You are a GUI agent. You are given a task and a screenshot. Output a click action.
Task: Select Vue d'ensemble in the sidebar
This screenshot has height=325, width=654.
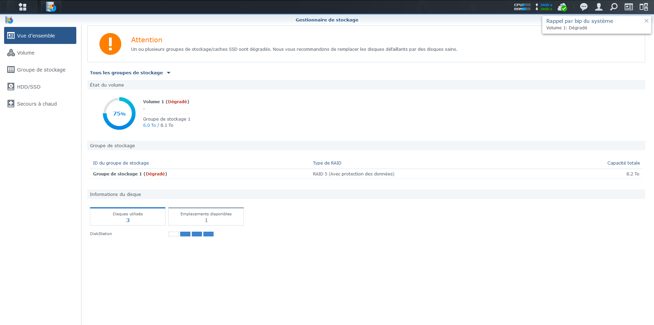click(40, 35)
